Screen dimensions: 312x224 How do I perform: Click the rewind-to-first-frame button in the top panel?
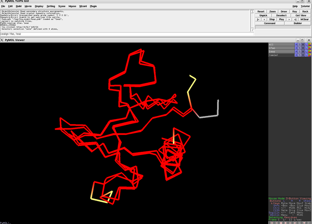click(258, 19)
